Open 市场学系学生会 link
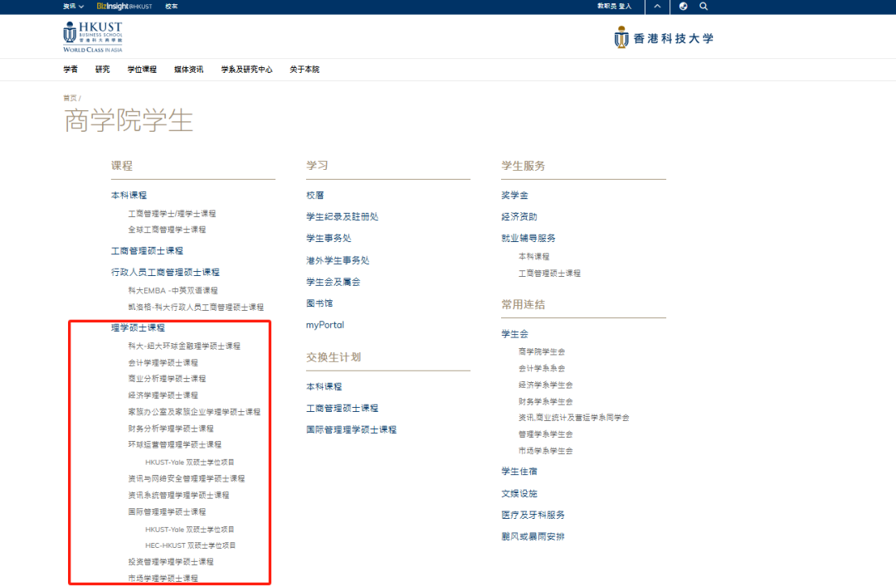Screen dimensions: 896x586 pos(546,451)
